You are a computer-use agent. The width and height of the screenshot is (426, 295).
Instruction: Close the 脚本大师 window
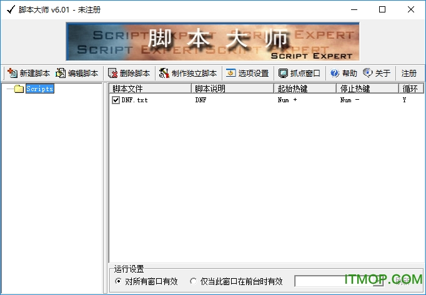pos(411,9)
